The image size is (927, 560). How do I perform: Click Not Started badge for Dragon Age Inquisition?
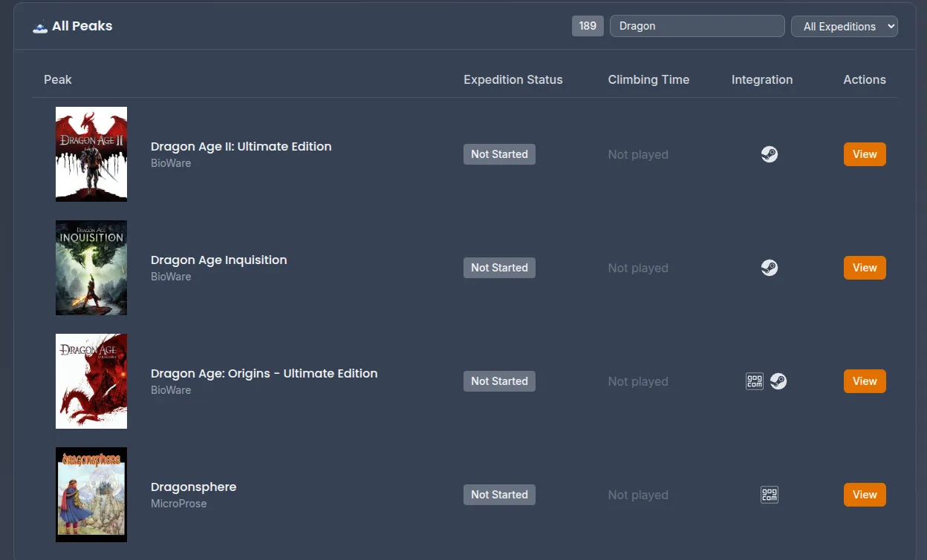(x=499, y=268)
